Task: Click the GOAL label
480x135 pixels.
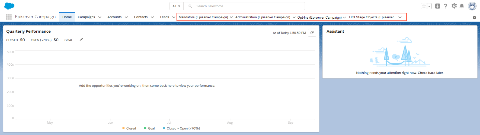Action: pyautogui.click(x=68, y=40)
